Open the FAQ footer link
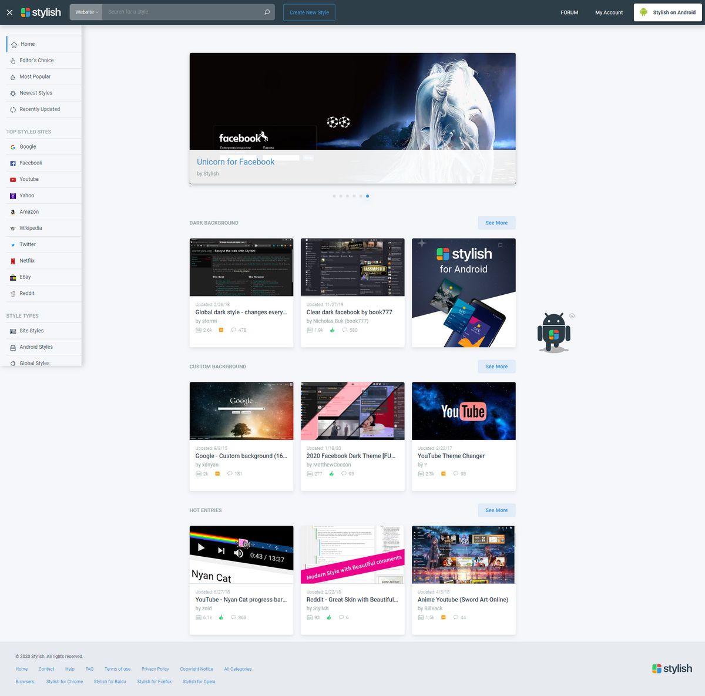This screenshot has height=696, width=705. pos(89,670)
